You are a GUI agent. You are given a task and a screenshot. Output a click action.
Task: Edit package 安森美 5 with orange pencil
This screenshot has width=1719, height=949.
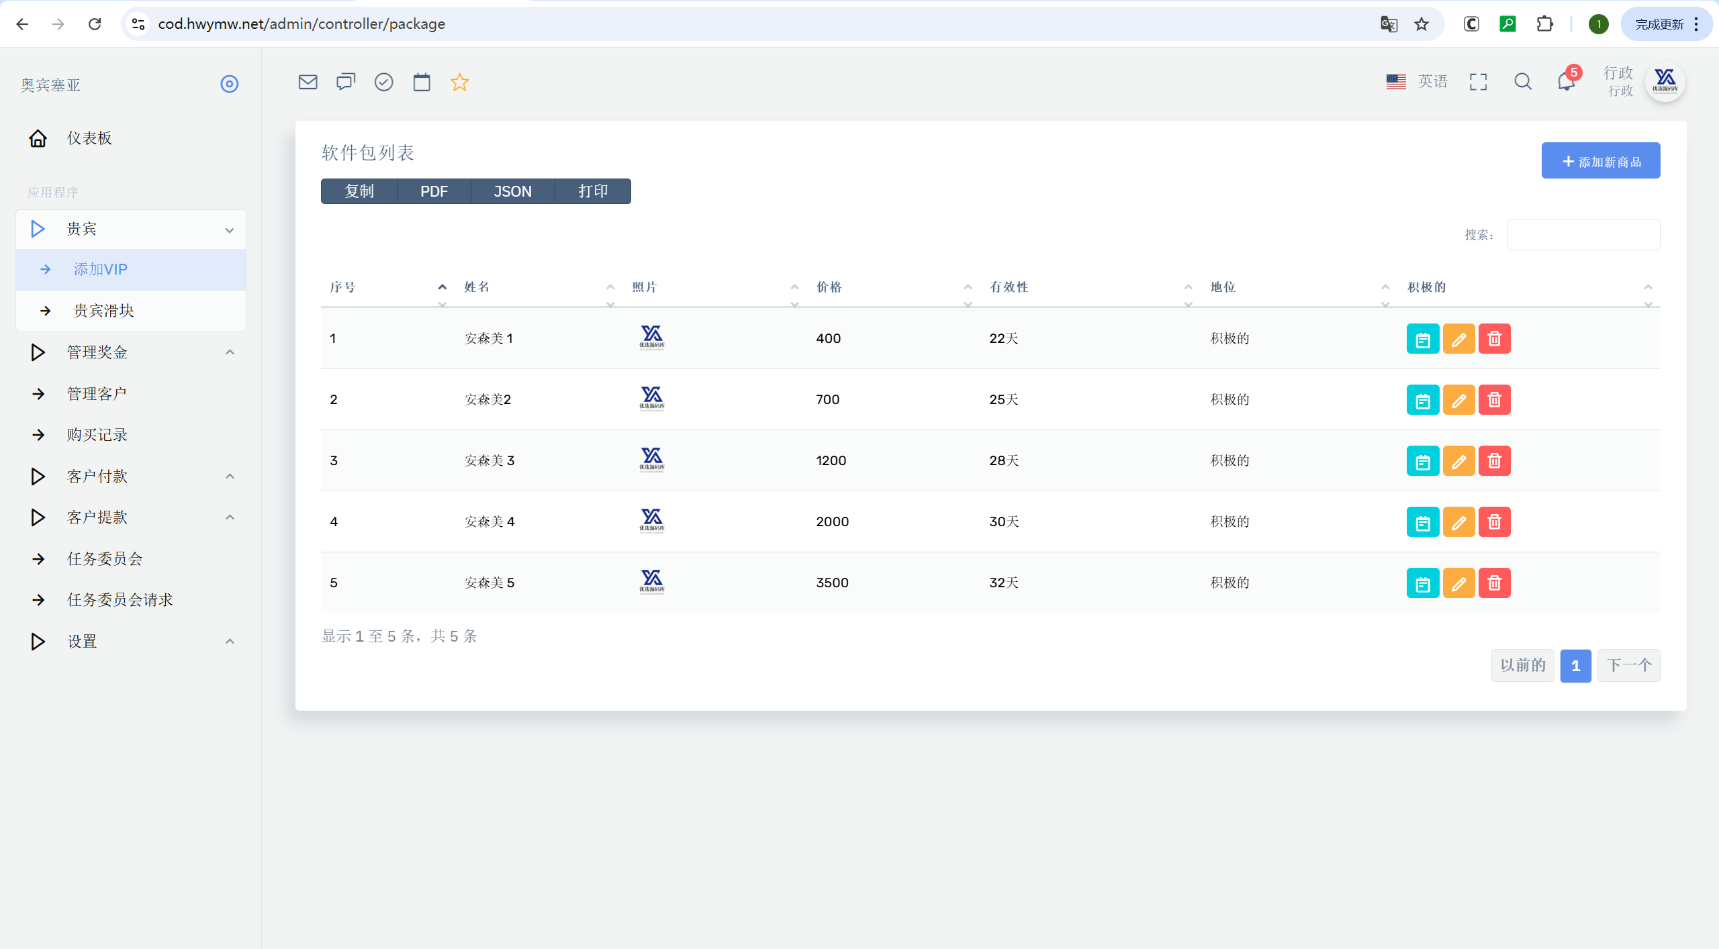(1458, 583)
